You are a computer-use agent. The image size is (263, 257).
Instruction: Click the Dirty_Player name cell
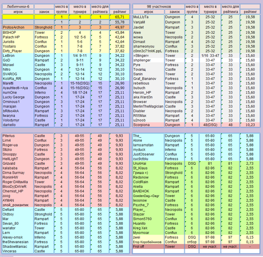click(18, 51)
